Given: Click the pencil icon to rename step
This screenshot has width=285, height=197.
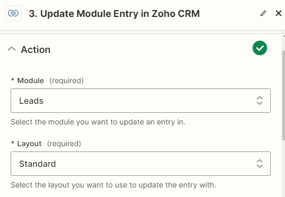Looking at the screenshot, I should click(x=263, y=13).
